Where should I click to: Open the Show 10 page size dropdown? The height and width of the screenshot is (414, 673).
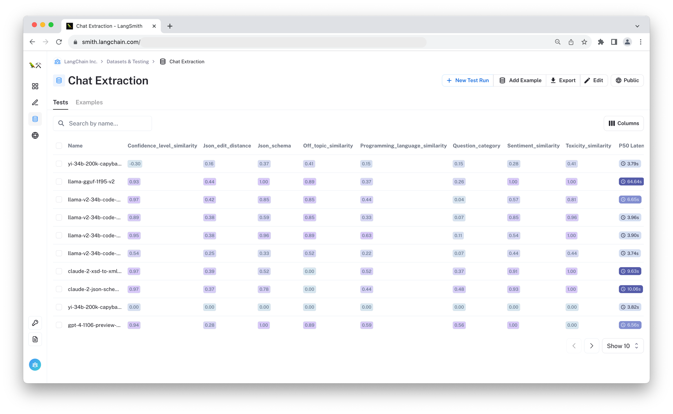click(x=622, y=346)
